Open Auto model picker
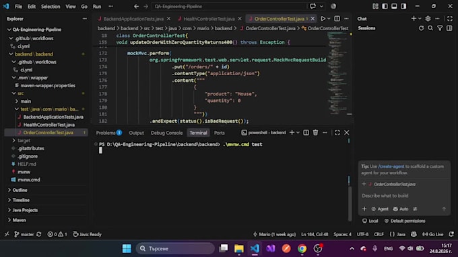458x257 pixels. pyautogui.click(x=401, y=209)
